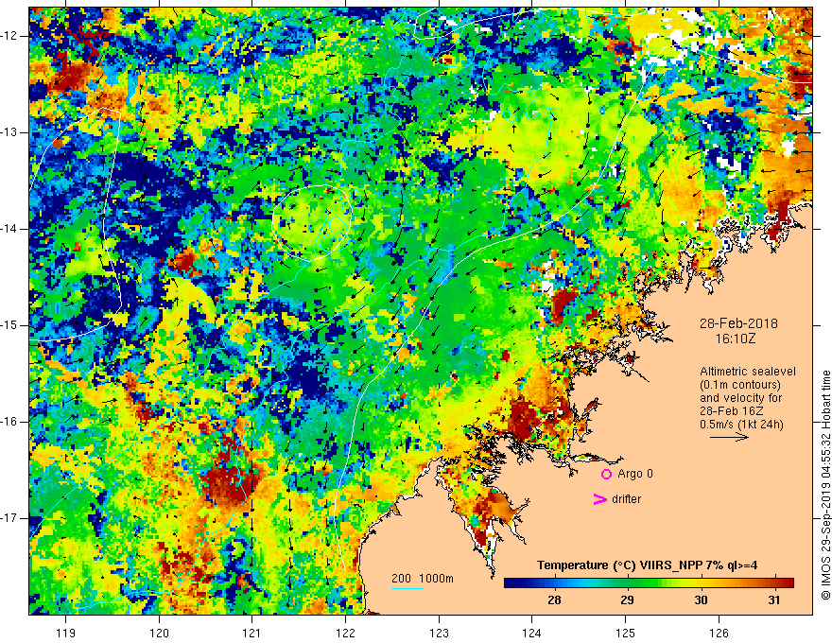Click the latitude axis label '-15'
Screen dimensions: 832x643
[x=9, y=325]
